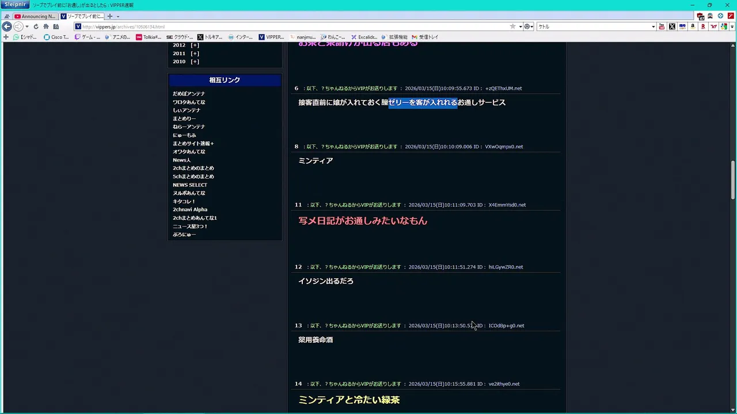The height and width of the screenshot is (414, 737).
Task: Open the 2chnavi Alpha link
Action: [x=190, y=209]
